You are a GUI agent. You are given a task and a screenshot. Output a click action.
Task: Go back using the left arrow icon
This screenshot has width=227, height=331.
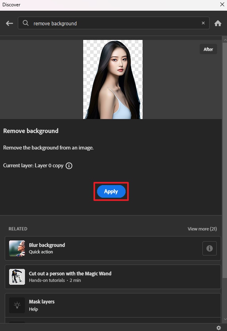click(x=10, y=23)
